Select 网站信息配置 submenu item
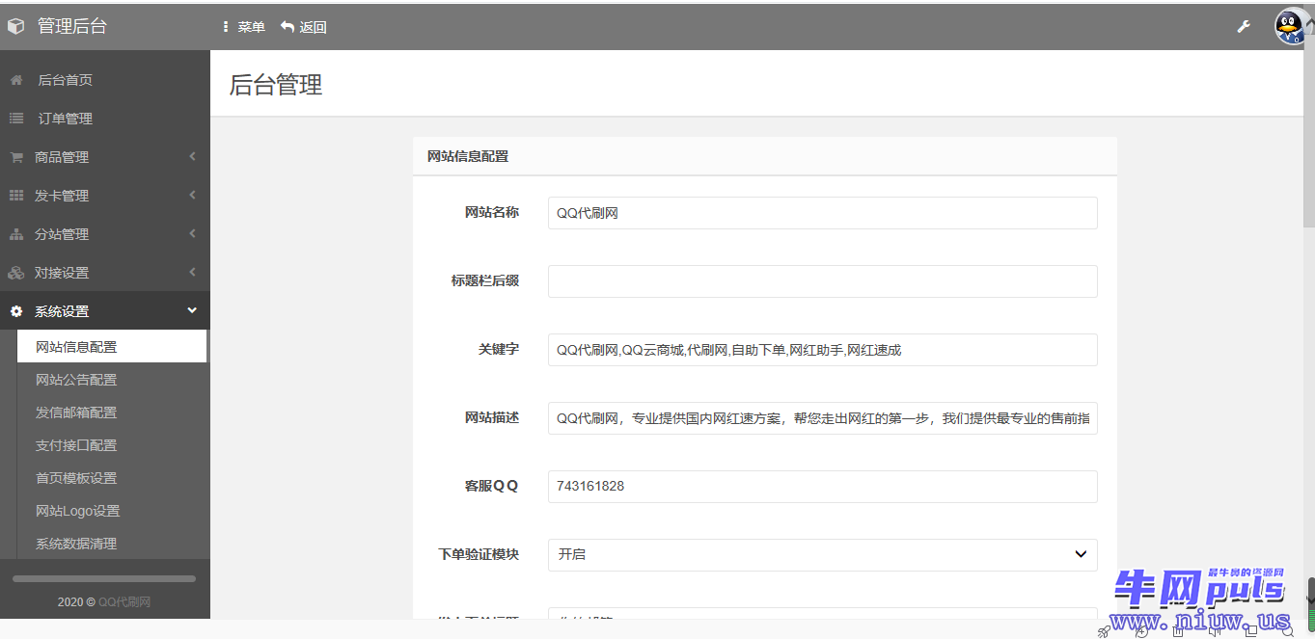Screen dimensions: 1315x639 112,347
